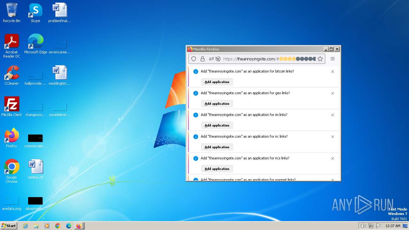Launch Skype from the desktop

35,13
